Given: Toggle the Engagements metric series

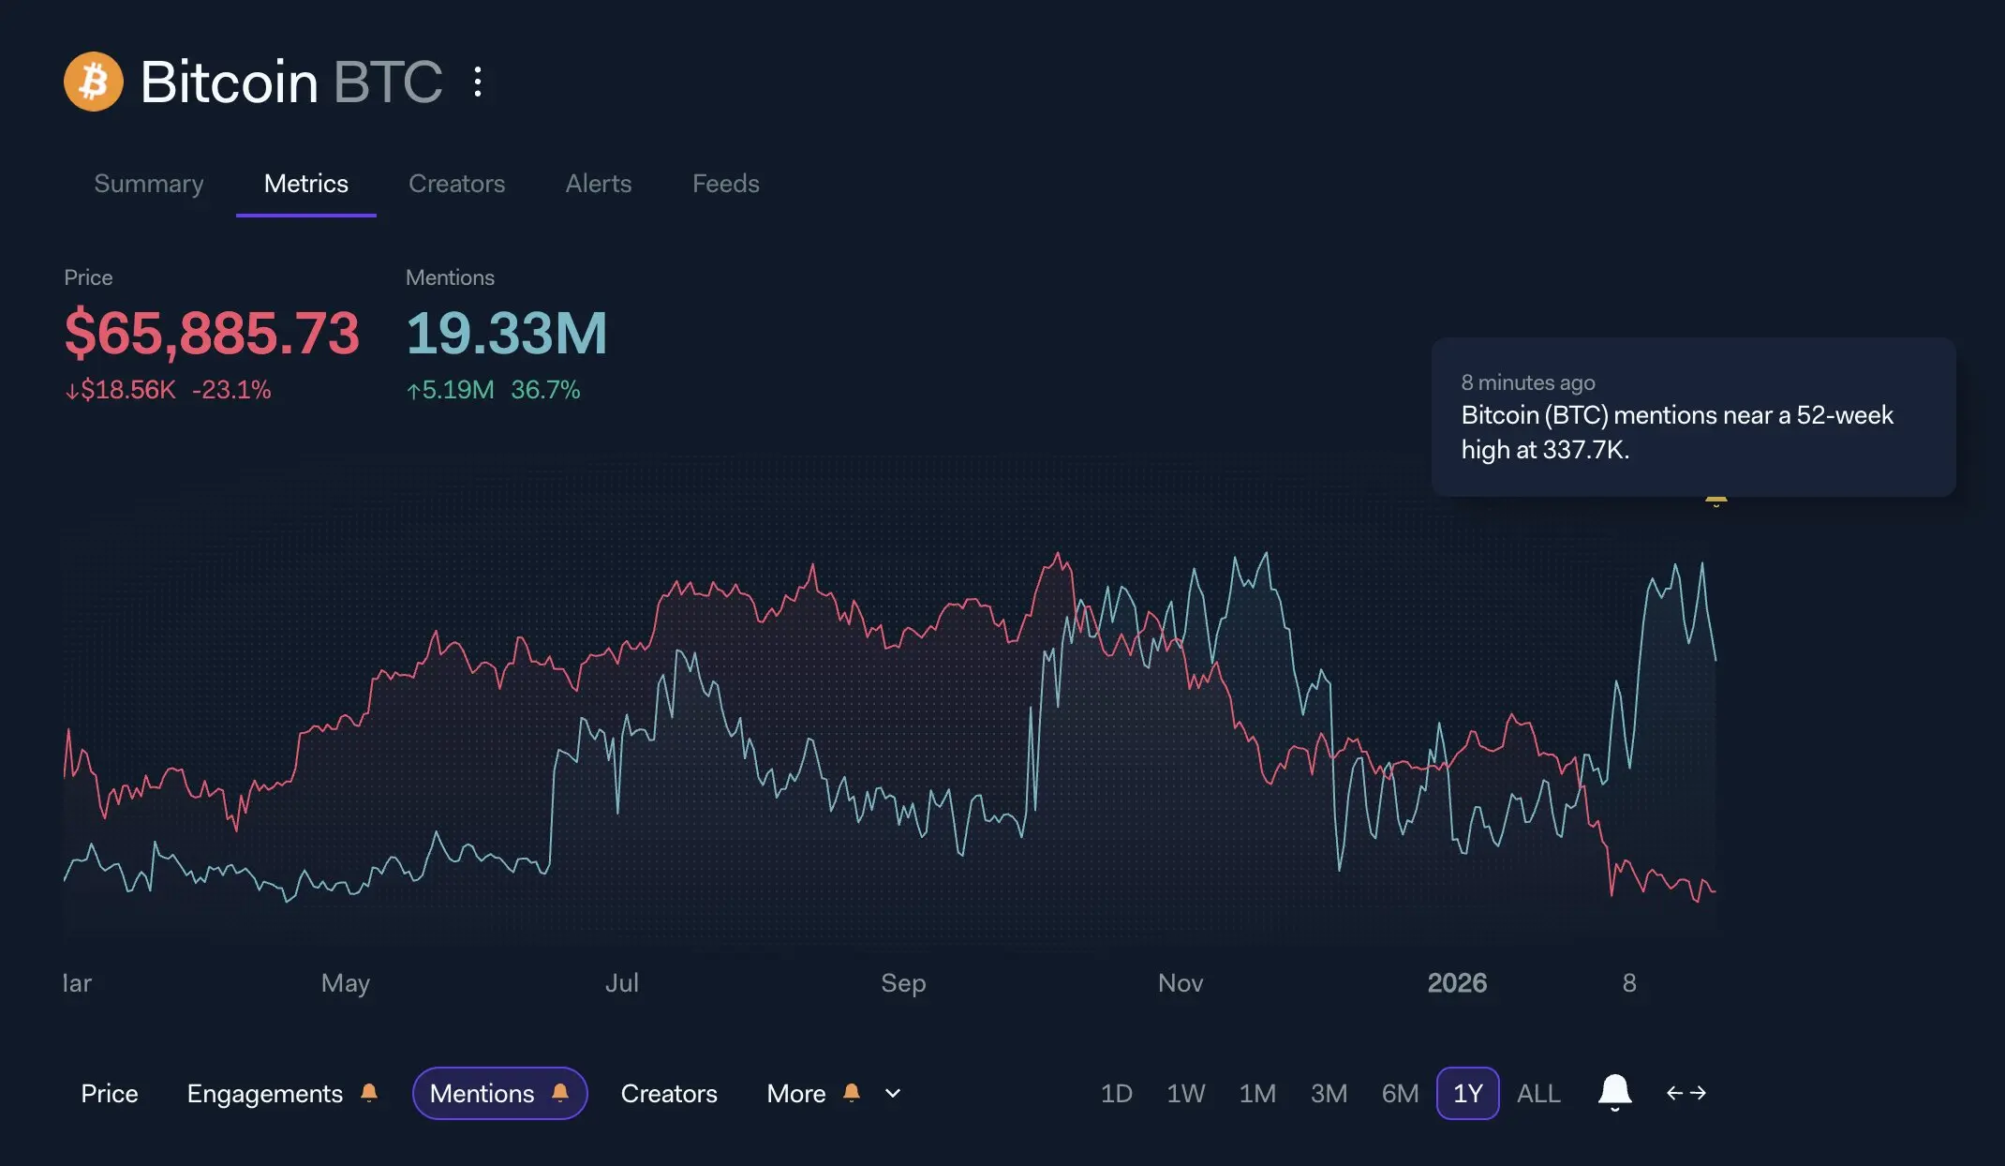Looking at the screenshot, I should (264, 1093).
